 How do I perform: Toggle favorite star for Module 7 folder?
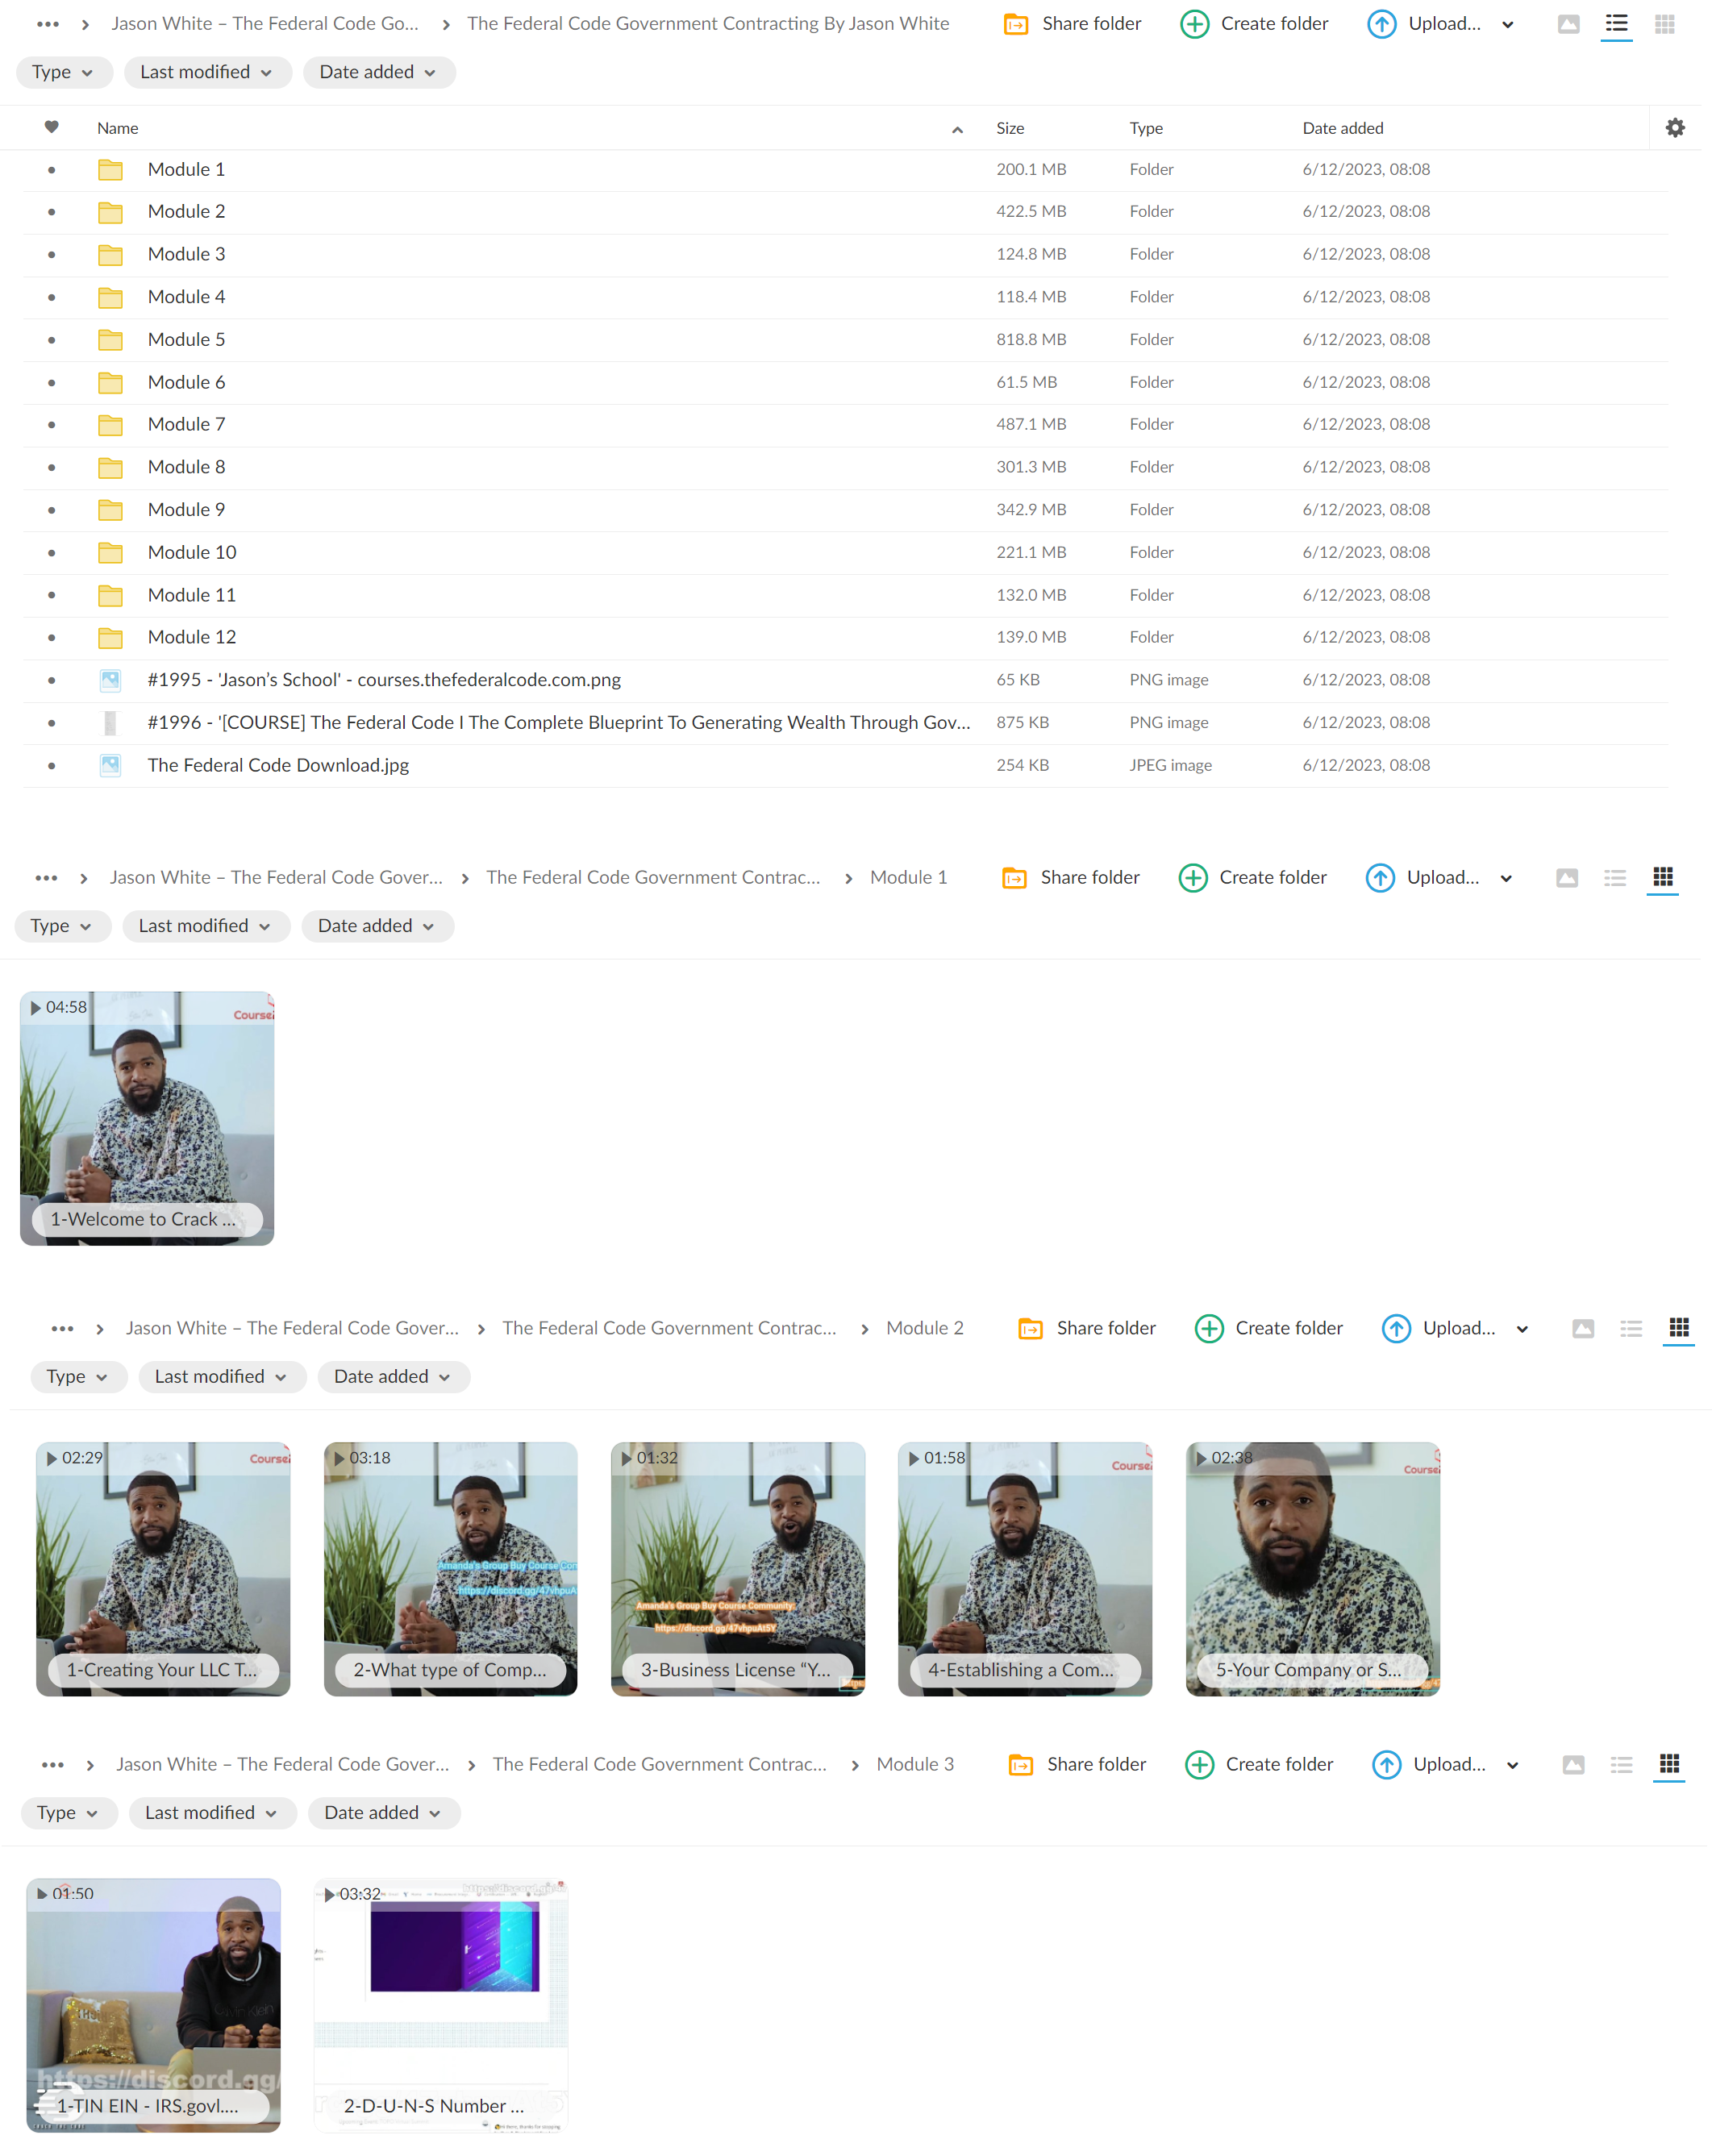coord(52,423)
